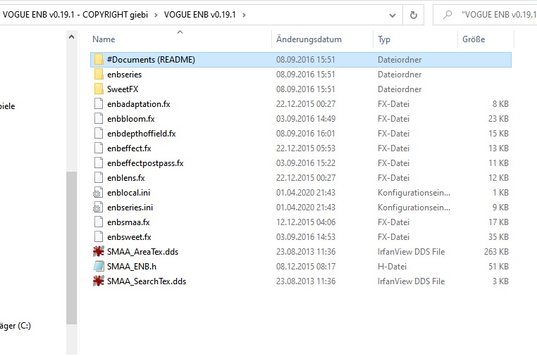537x356 pixels.
Task: Click the enbseries folder icon
Action: (x=99, y=75)
